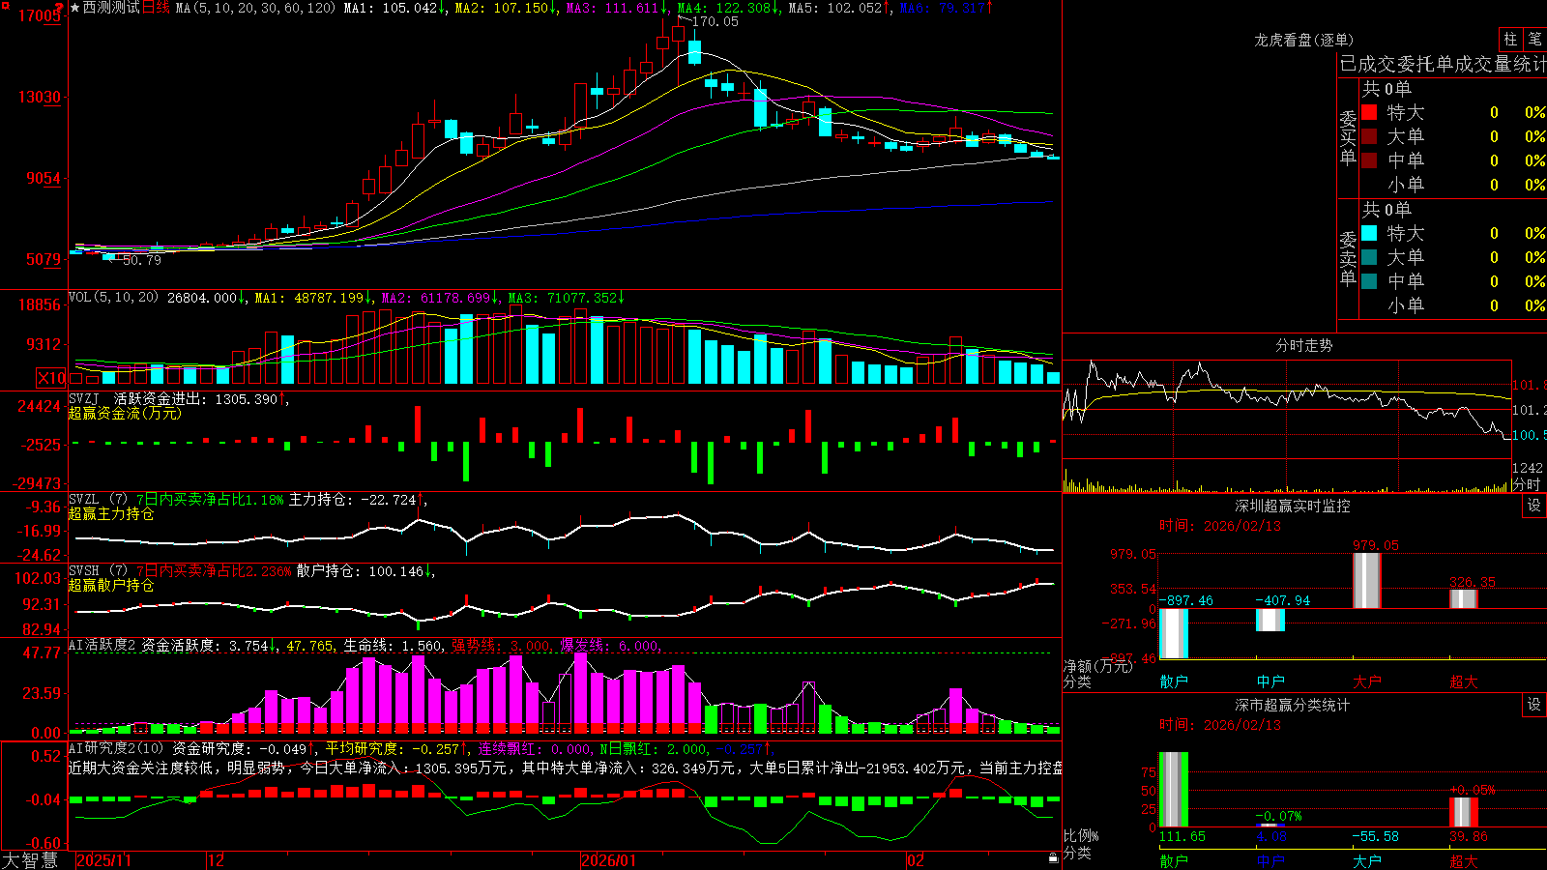Click 爆发线: 6.000 label
Viewport: 1547px width, 870px height.
[611, 646]
